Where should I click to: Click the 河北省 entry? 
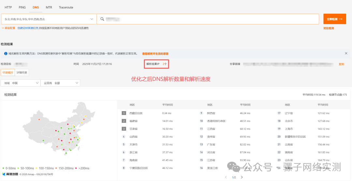[211, 152]
